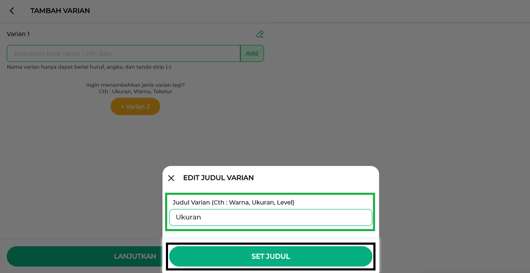Screen dimensions: 530x273
Task: Confirm title with SET JUDUL button
Action: (x=271, y=257)
